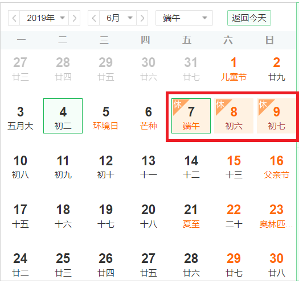Go to next month arrow

click(x=142, y=18)
